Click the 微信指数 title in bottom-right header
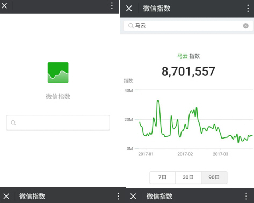The height and width of the screenshot is (203, 254). point(159,196)
